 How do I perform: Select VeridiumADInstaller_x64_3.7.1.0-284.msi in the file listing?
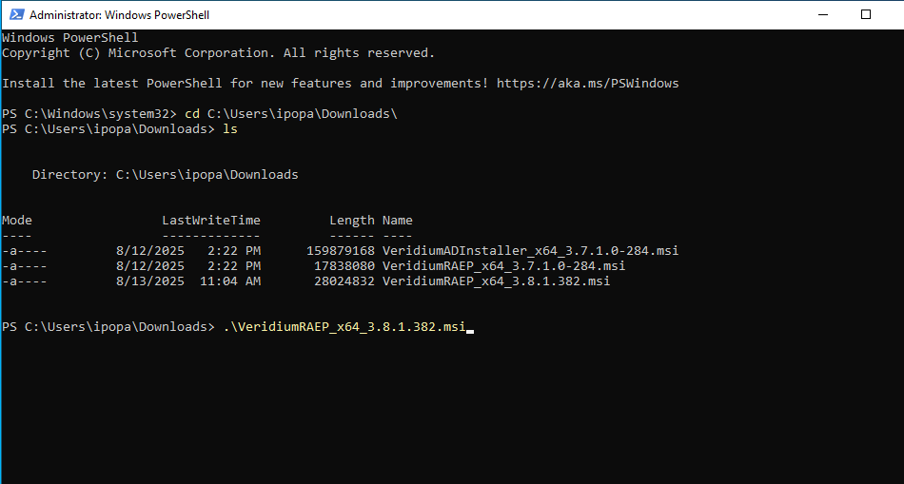530,251
